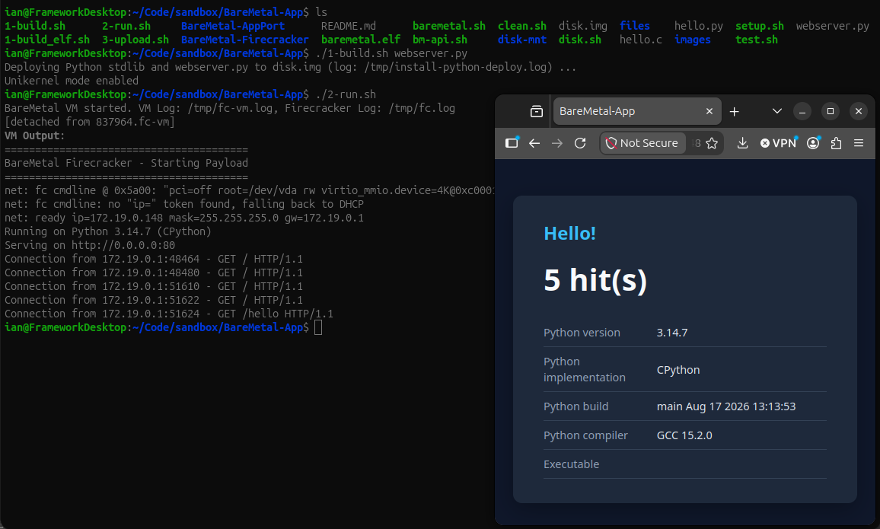The height and width of the screenshot is (529, 880).
Task: Click the GCC 15.2.0 compiler value
Action: click(684, 435)
